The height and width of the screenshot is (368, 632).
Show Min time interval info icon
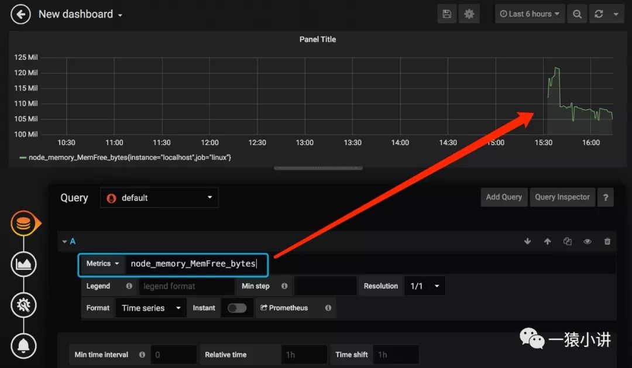pos(142,355)
